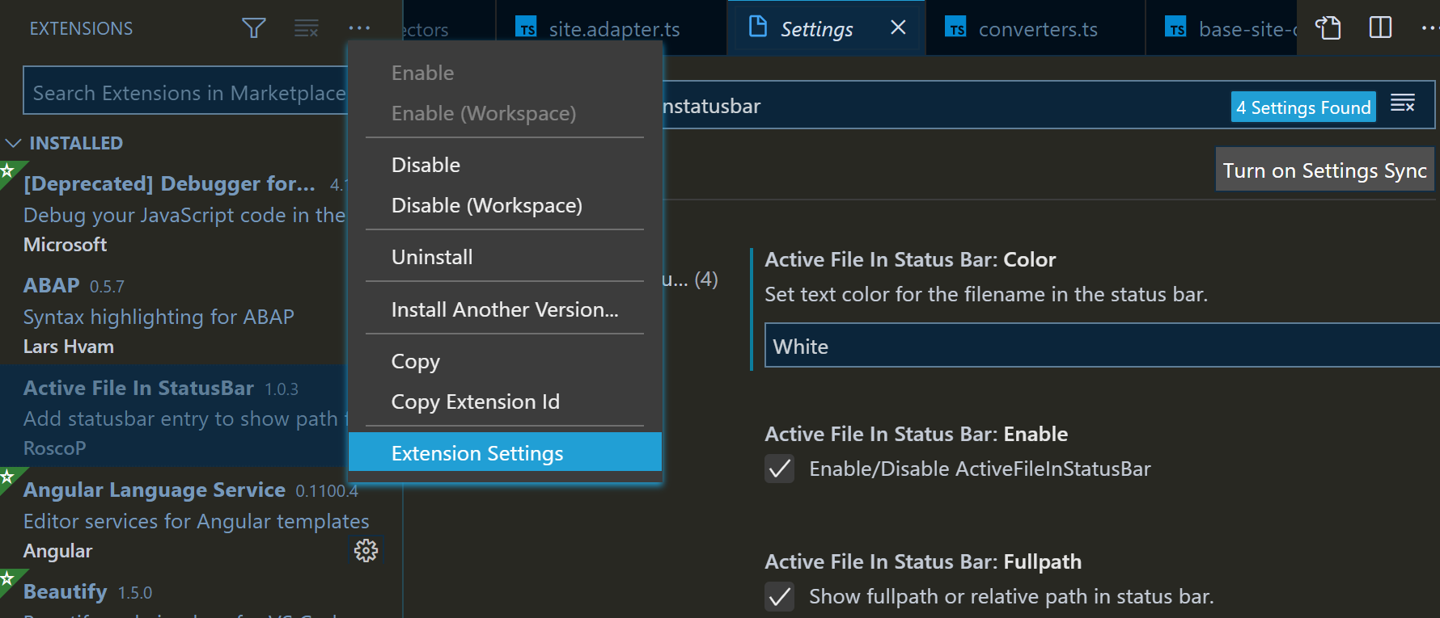Click the open settings JSON file icon
This screenshot has height=618, width=1440.
pos(1328,28)
